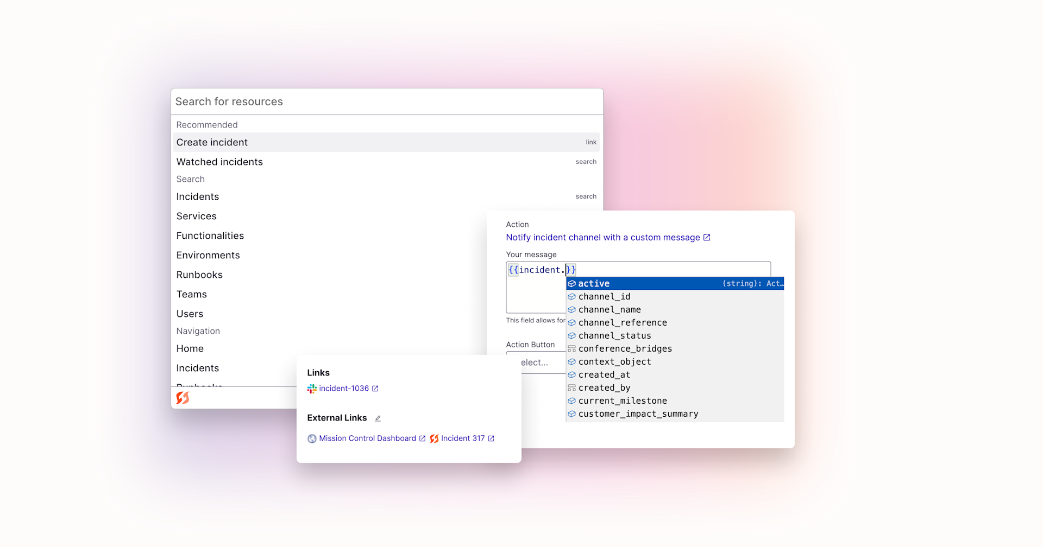
Task: Pick channel_reference from the suggestion list
Action: click(x=675, y=322)
